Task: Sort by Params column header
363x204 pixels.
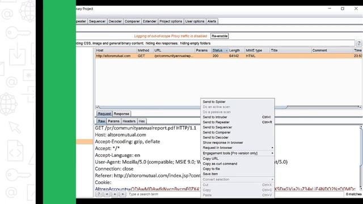Action: [203, 50]
